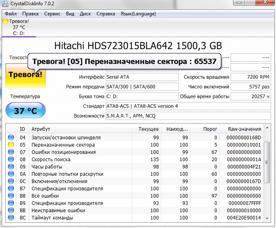Open the Файл menu
This screenshot has width=276, height=228.
pos(11,14)
